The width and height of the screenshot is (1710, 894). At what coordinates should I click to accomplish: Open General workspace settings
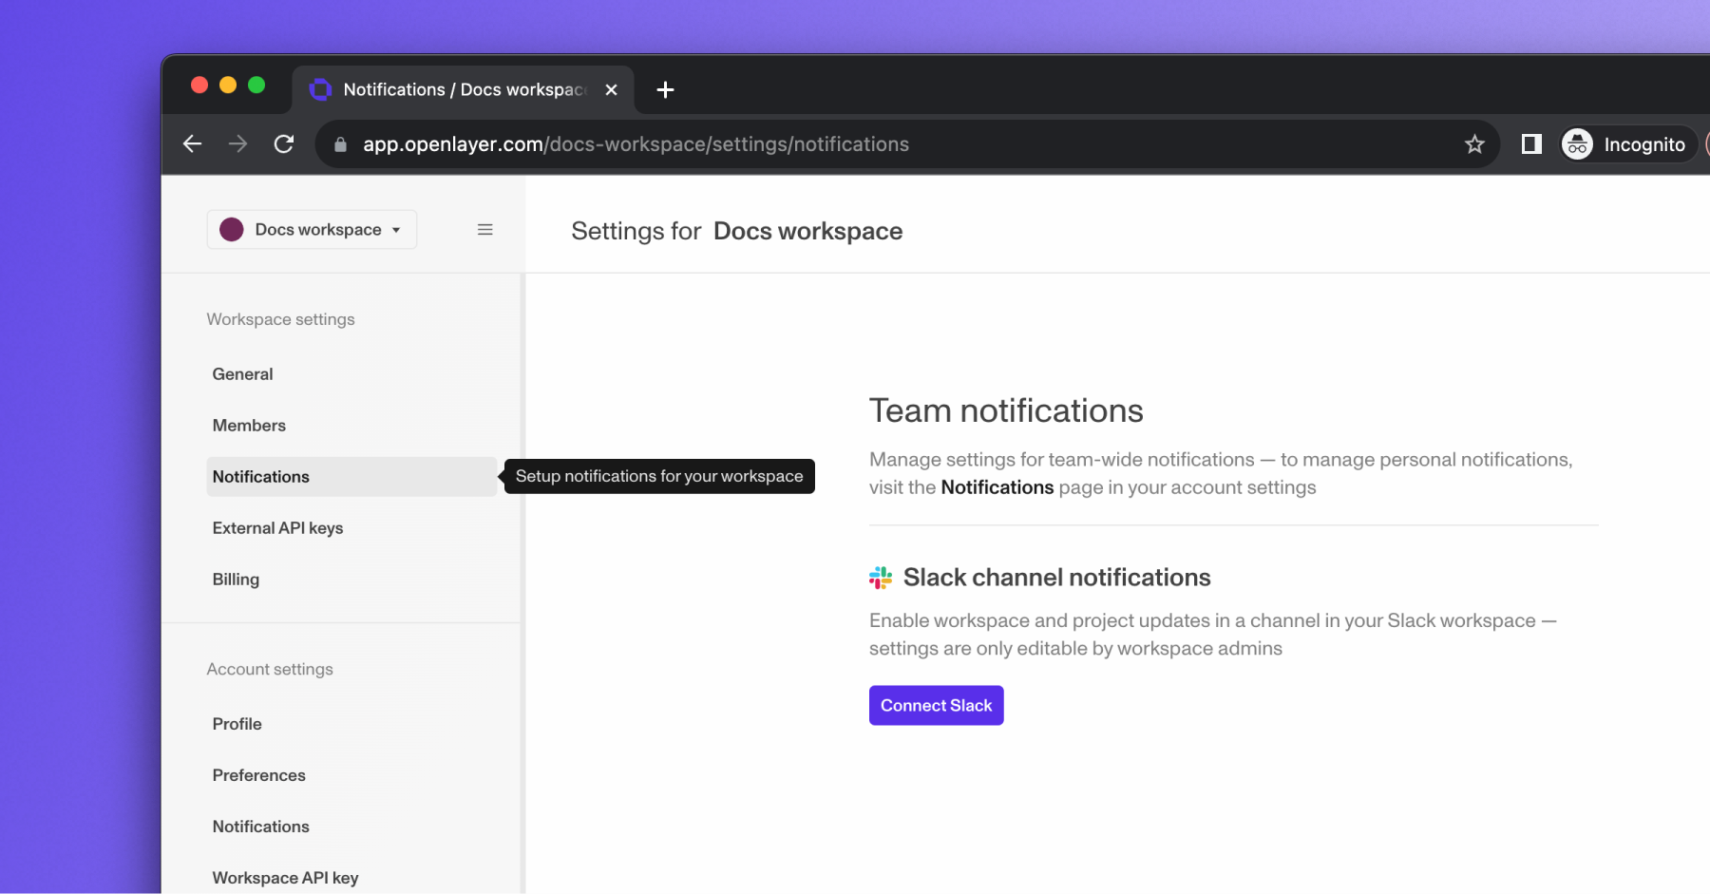(351, 374)
